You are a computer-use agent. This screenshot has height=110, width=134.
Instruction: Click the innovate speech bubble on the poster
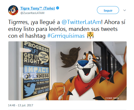tap(44, 58)
